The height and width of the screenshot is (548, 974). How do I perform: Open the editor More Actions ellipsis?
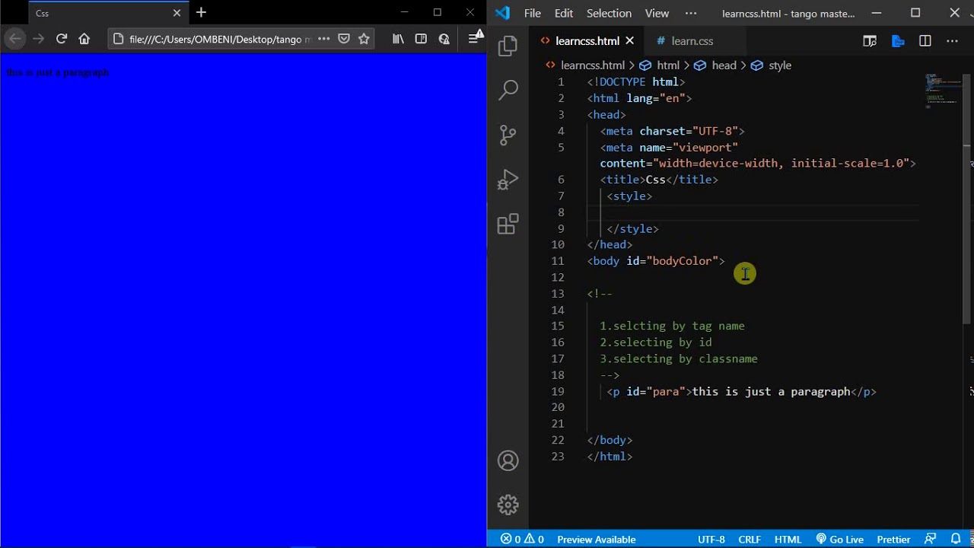coord(952,41)
